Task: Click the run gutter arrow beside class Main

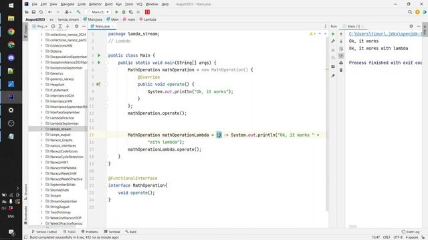Action: tap(99, 55)
